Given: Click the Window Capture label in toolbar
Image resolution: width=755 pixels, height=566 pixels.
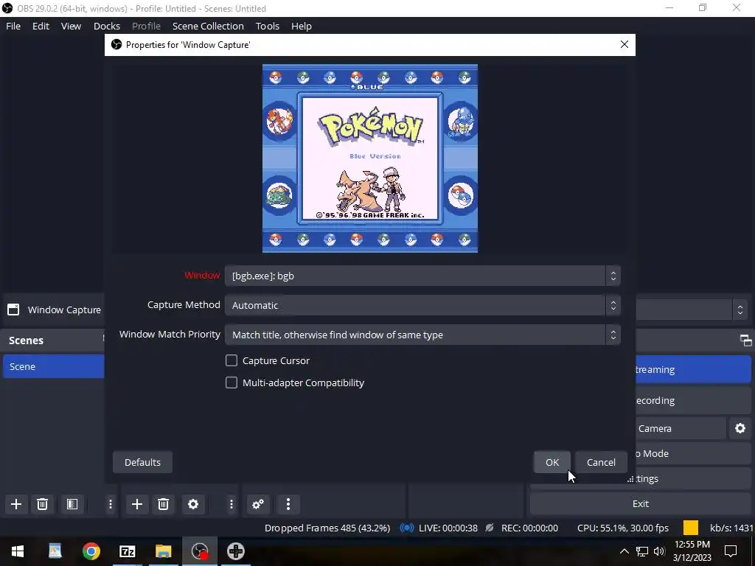Looking at the screenshot, I should [65, 310].
